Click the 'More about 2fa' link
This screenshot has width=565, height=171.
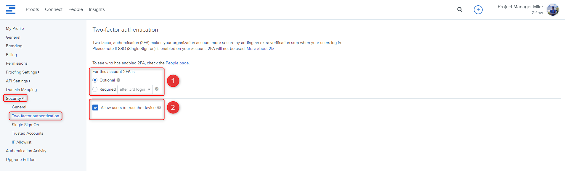tap(260, 48)
